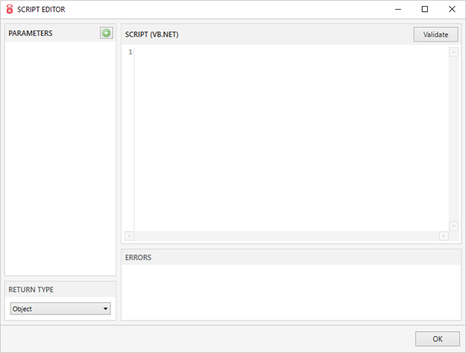Screen dimensions: 466x353
Task: Confirm the dialog with OK
Action: coord(437,339)
